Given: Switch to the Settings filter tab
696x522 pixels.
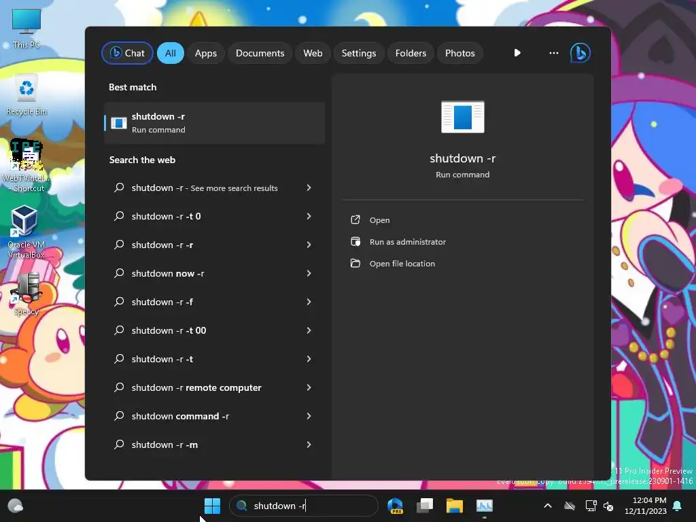Looking at the screenshot, I should pos(359,53).
